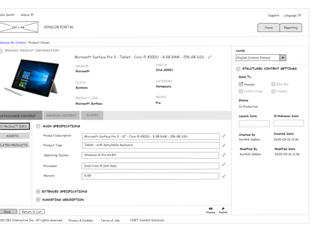Collapse Primary Product Information section

tap(1, 51)
